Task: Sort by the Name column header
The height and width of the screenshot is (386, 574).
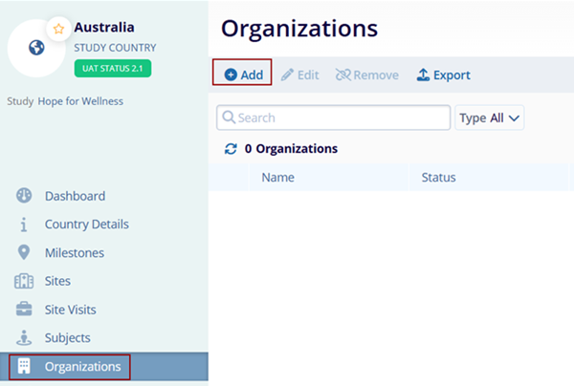Action: (x=277, y=178)
